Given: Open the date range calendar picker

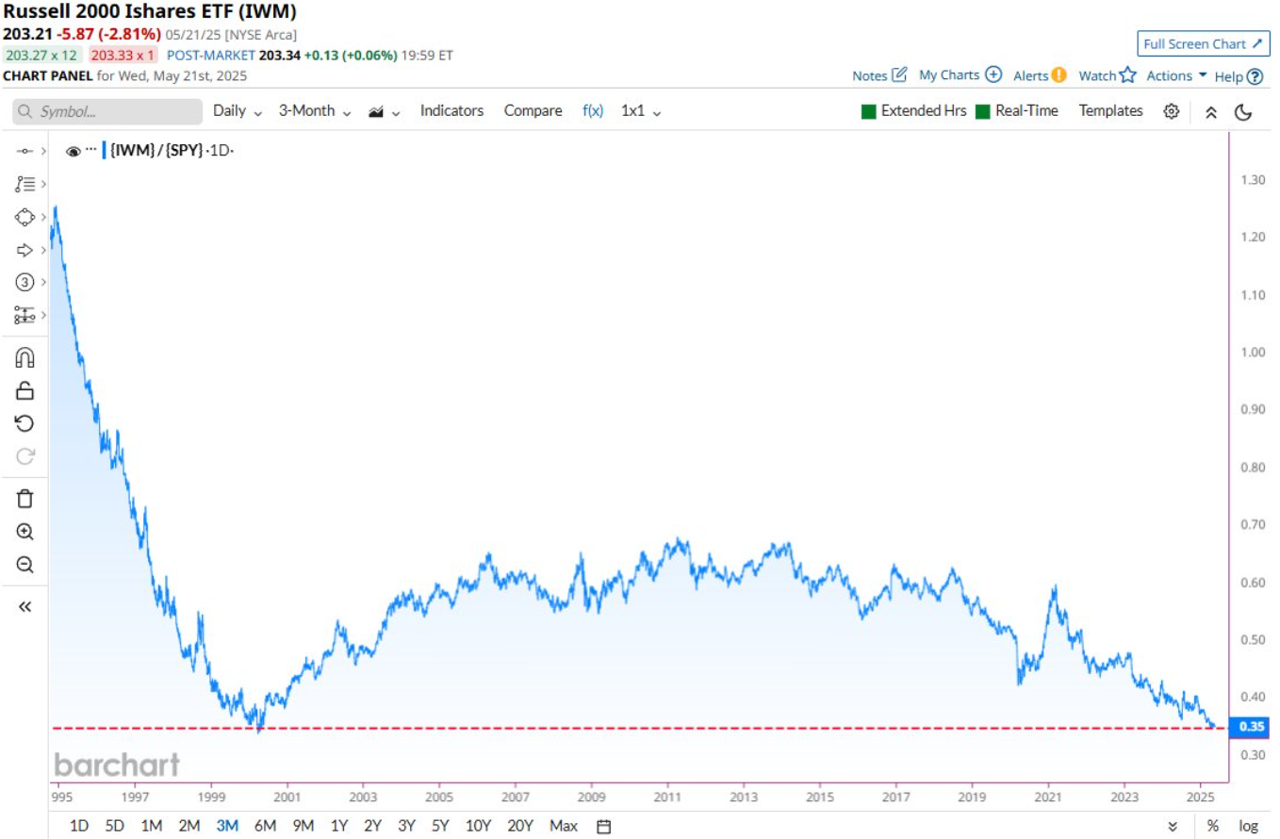Looking at the screenshot, I should click(604, 827).
